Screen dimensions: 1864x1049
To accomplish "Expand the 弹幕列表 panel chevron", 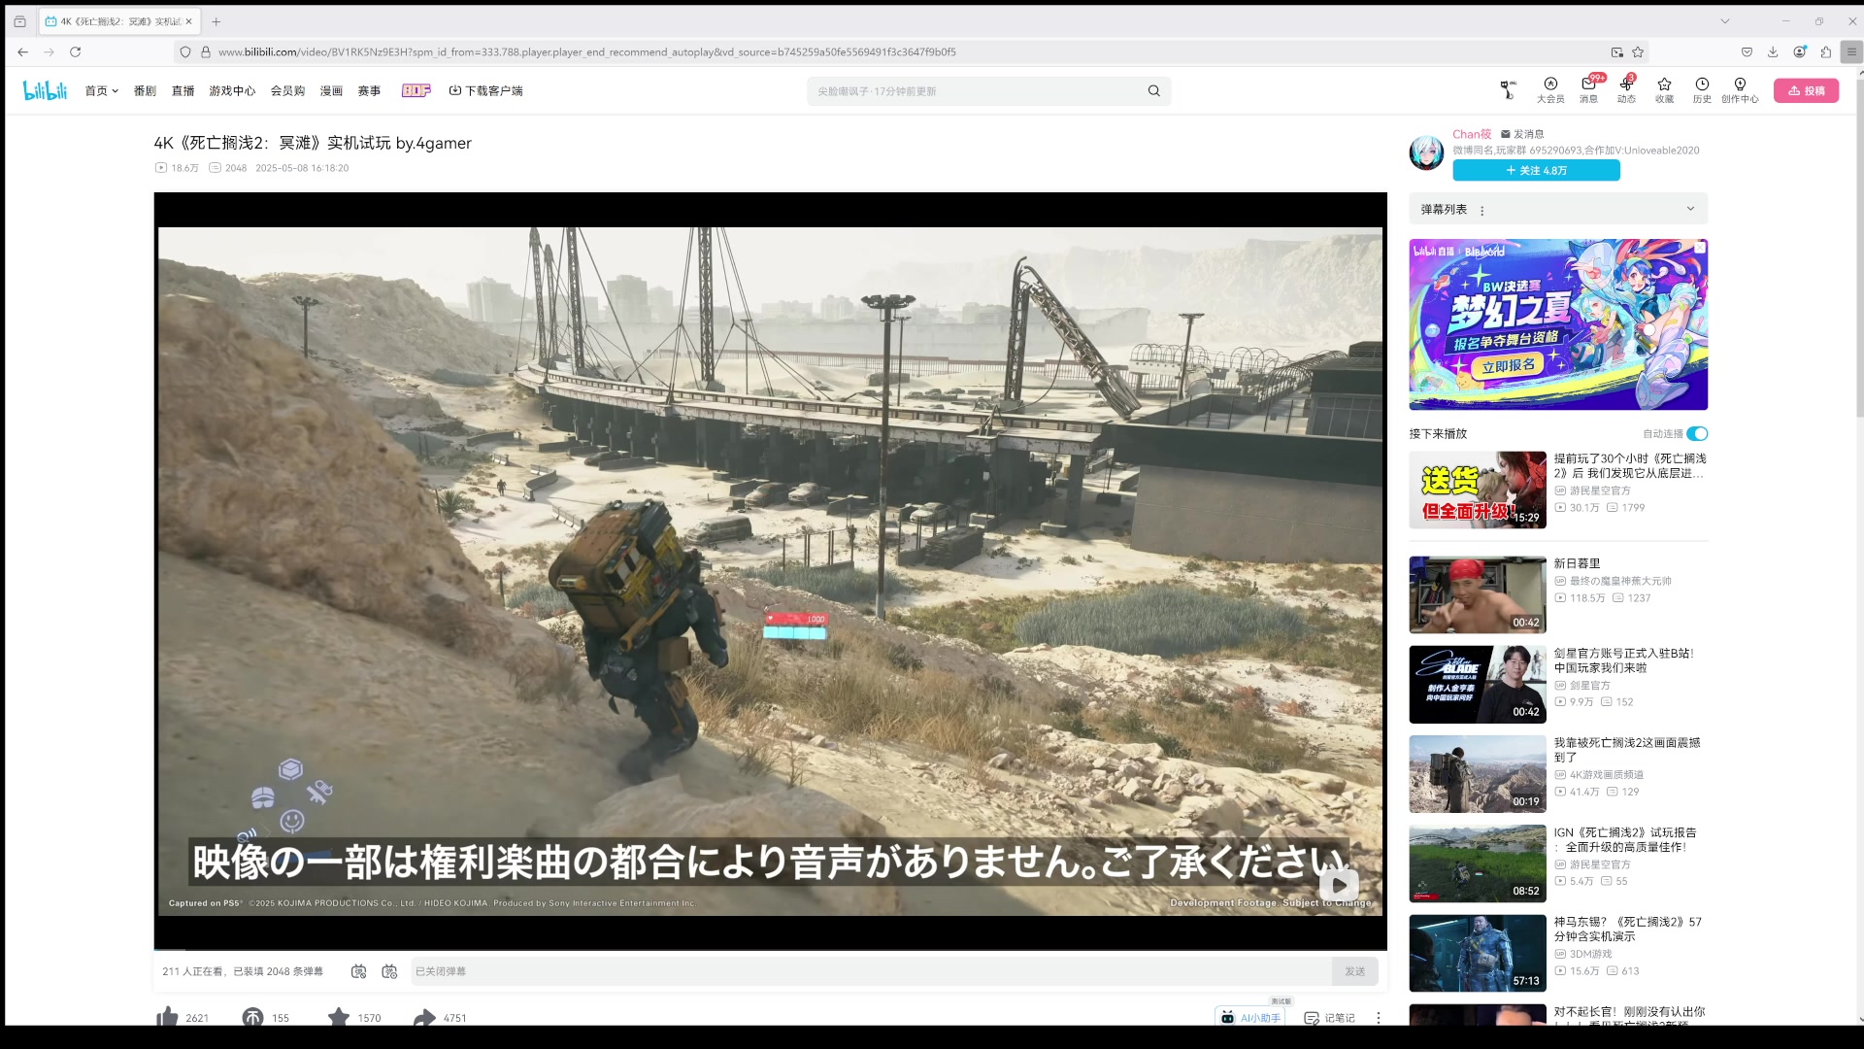I will (x=1690, y=209).
